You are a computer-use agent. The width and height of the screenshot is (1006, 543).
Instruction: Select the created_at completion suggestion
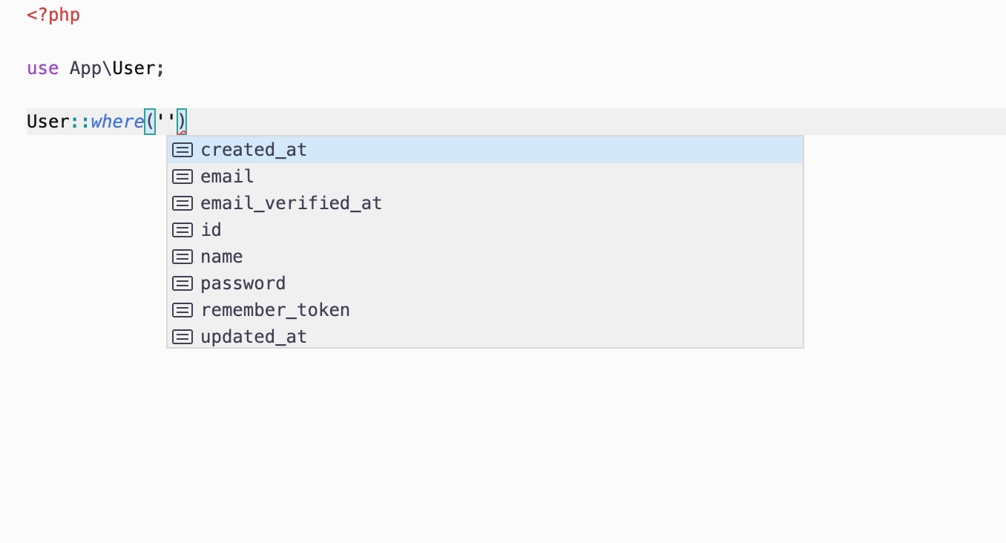pyautogui.click(x=485, y=150)
